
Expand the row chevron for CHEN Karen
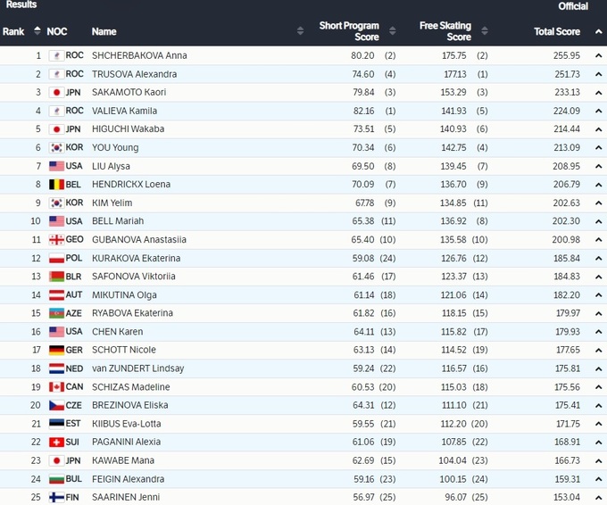pos(599,332)
